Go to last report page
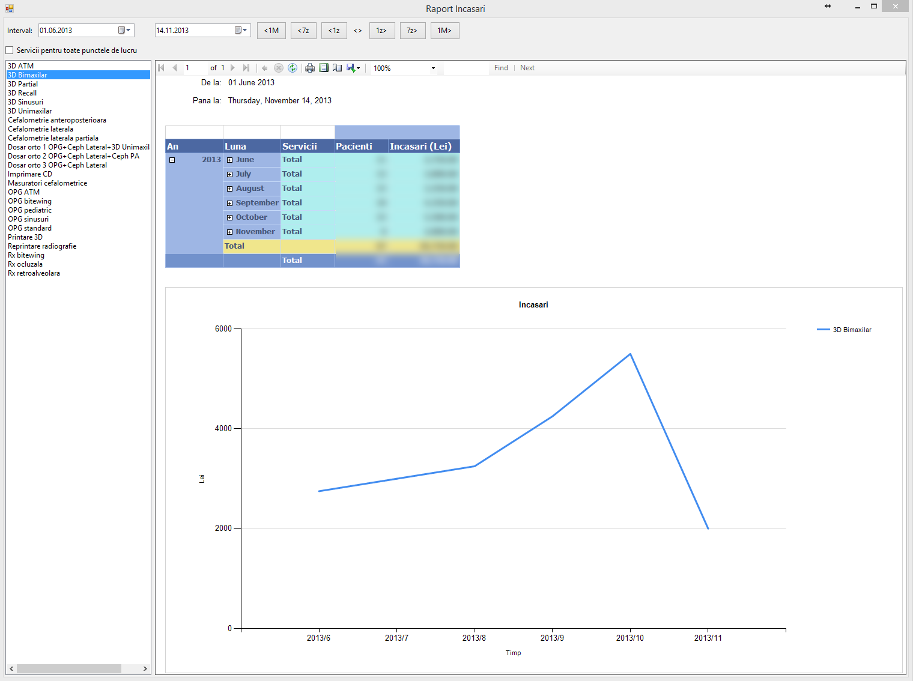 point(246,68)
